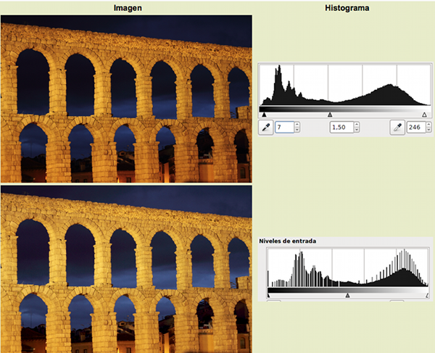Click the Niveles de entrada label

click(x=287, y=241)
